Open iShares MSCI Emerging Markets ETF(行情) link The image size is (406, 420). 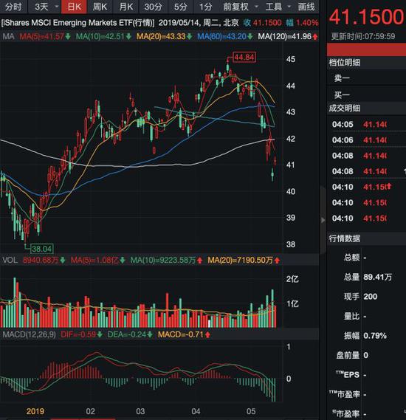78,23
